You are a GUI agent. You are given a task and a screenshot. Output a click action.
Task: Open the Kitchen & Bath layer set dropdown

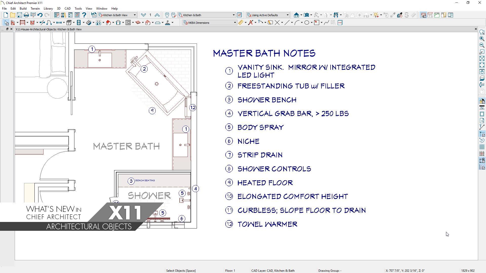click(207, 15)
